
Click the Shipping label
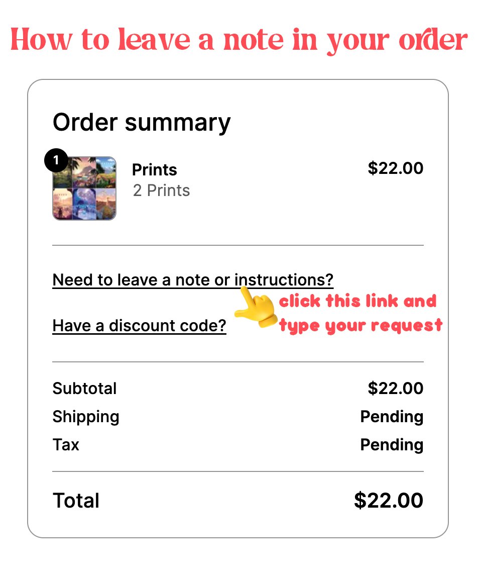pos(86,417)
